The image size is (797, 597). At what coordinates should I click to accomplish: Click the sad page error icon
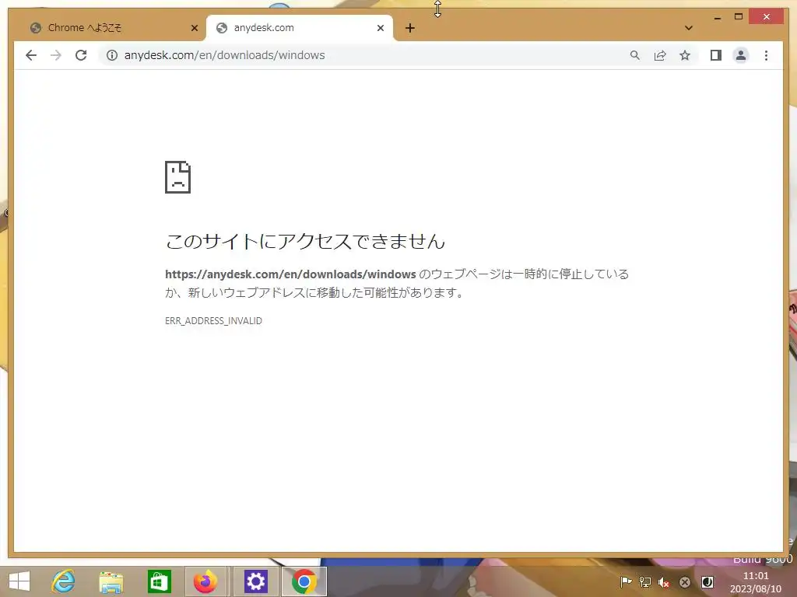[178, 177]
